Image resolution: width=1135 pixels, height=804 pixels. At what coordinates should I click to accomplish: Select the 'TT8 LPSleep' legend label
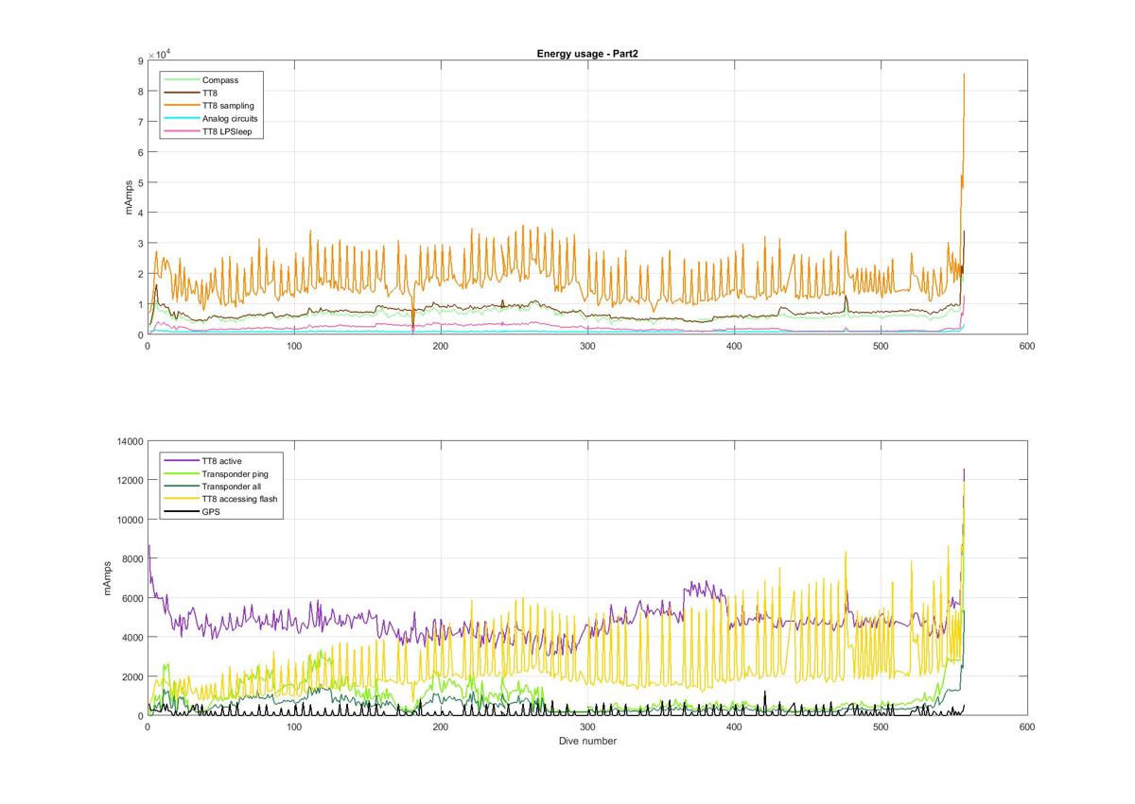point(226,132)
